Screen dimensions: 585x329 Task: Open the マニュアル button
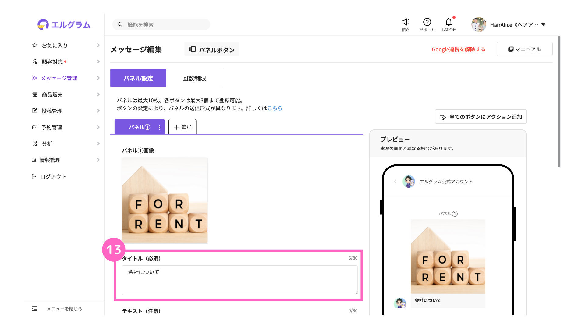pos(524,49)
